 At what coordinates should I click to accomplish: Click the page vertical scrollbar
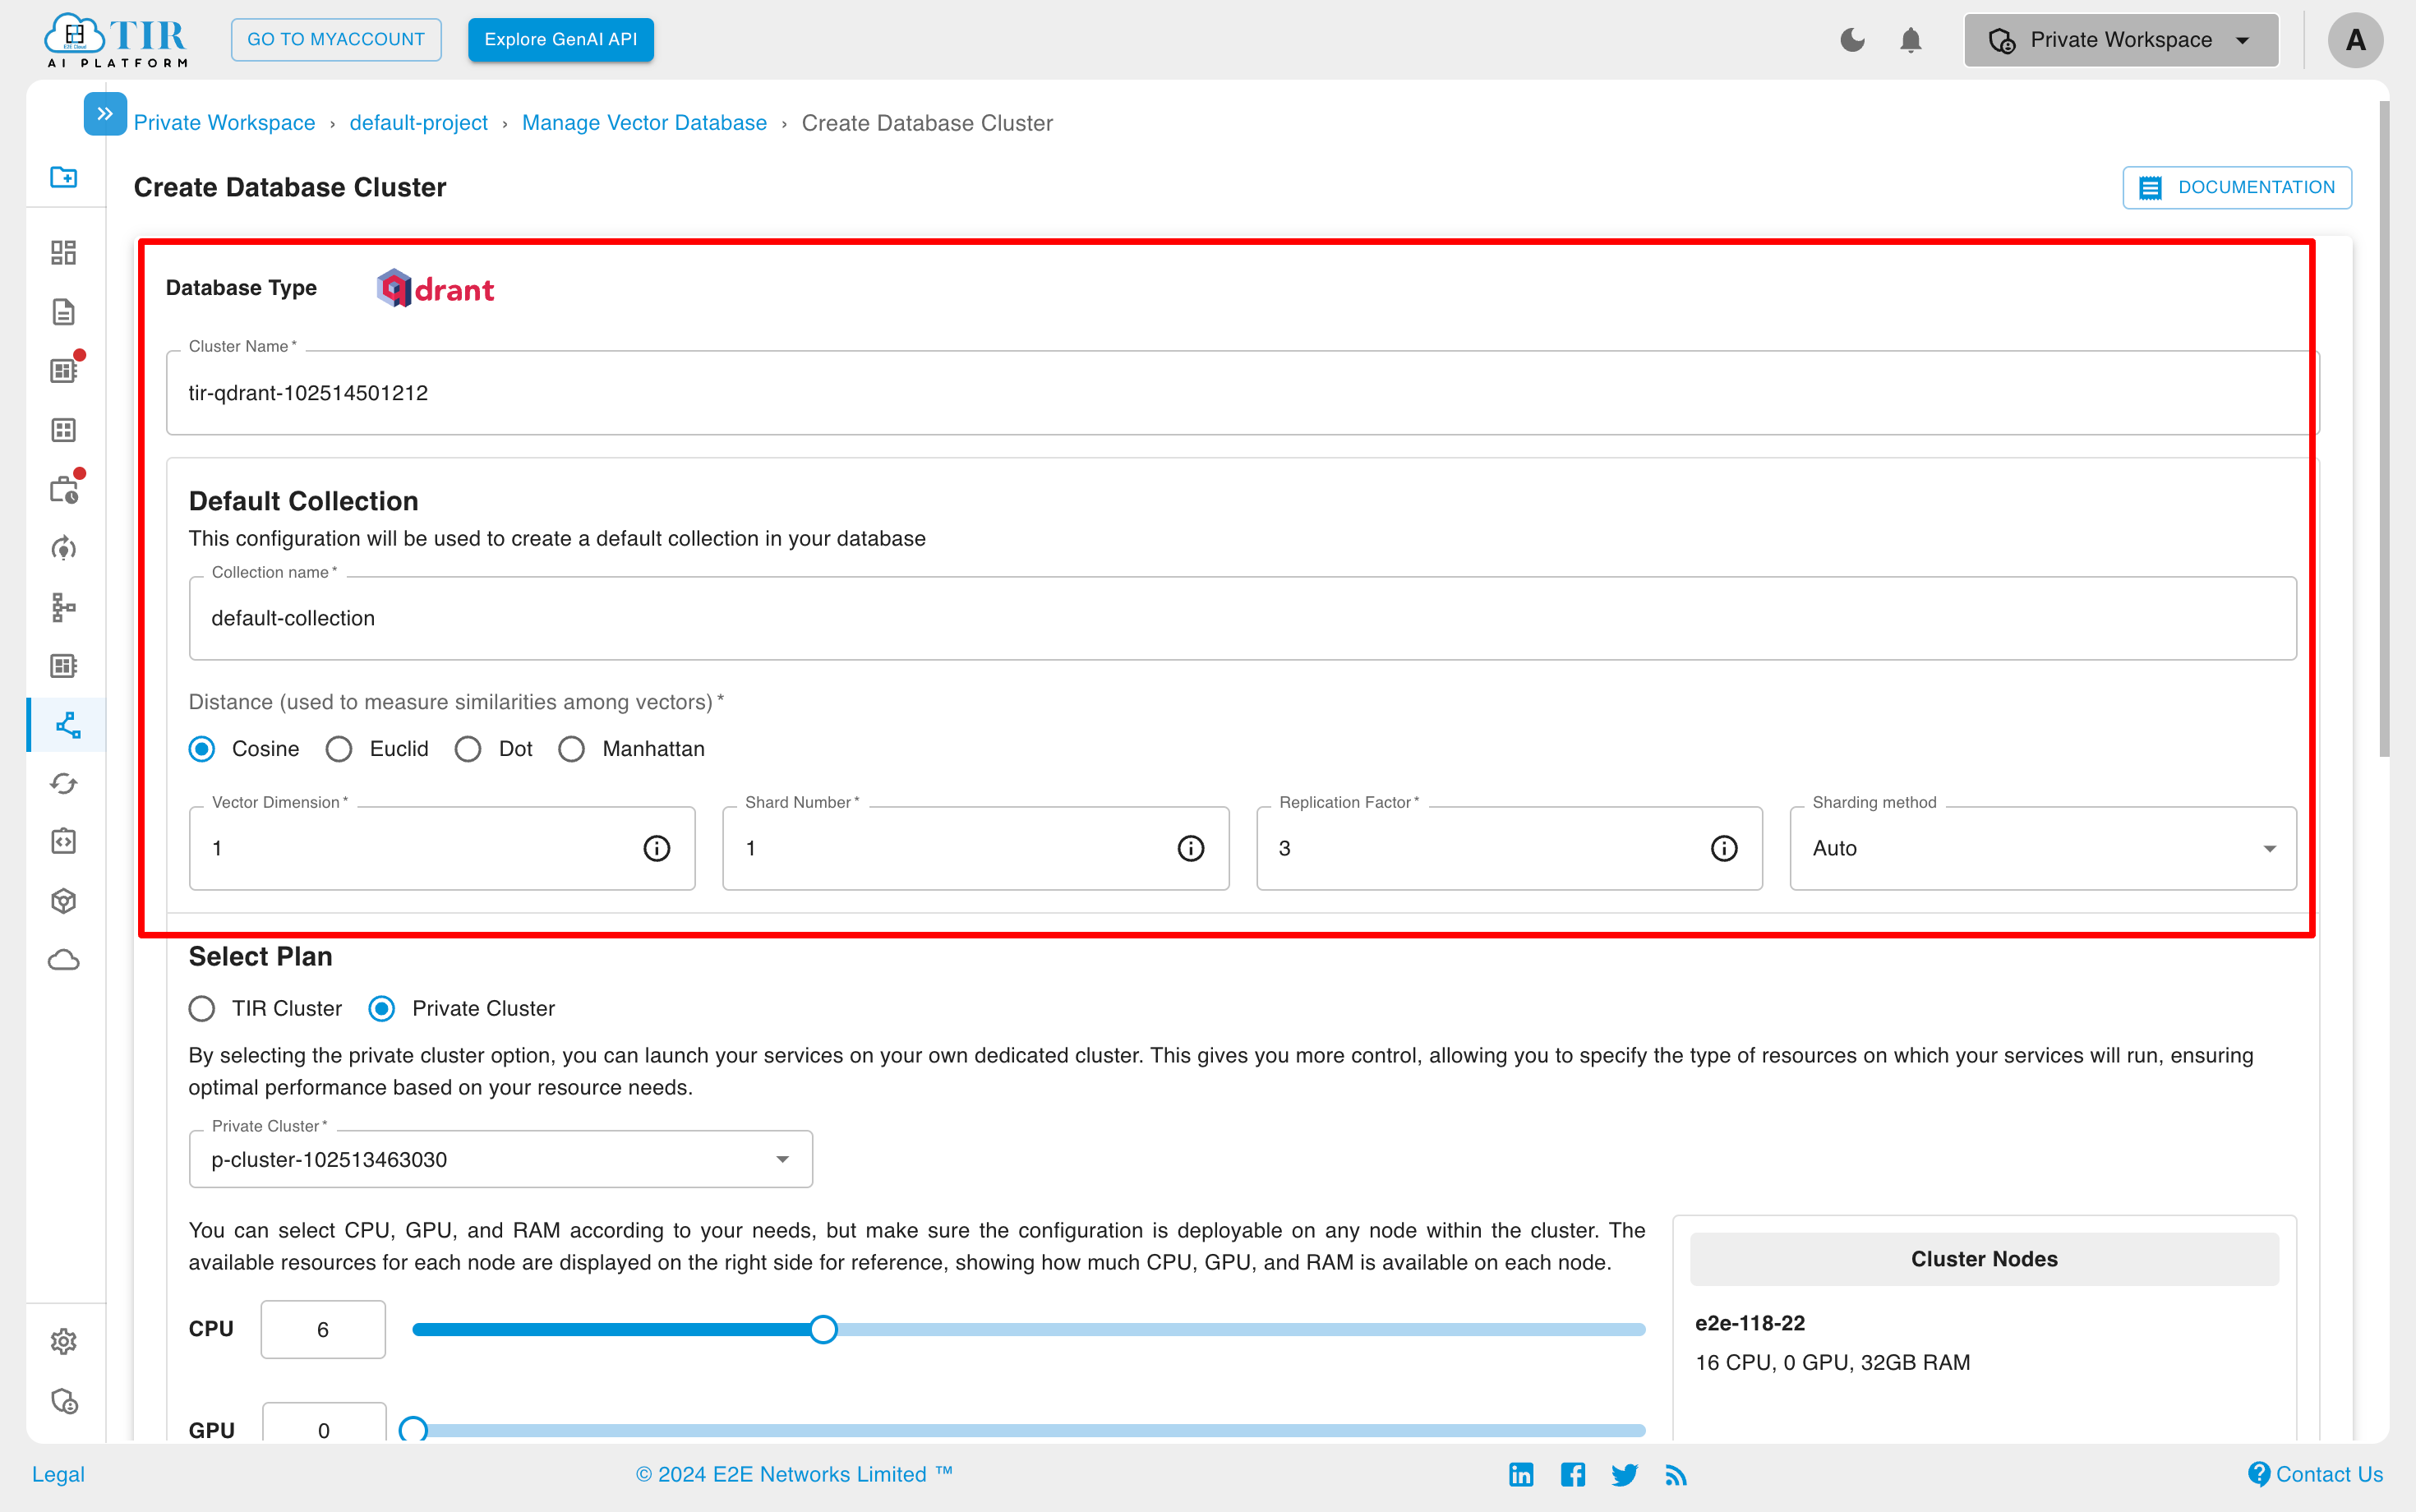point(2384,430)
